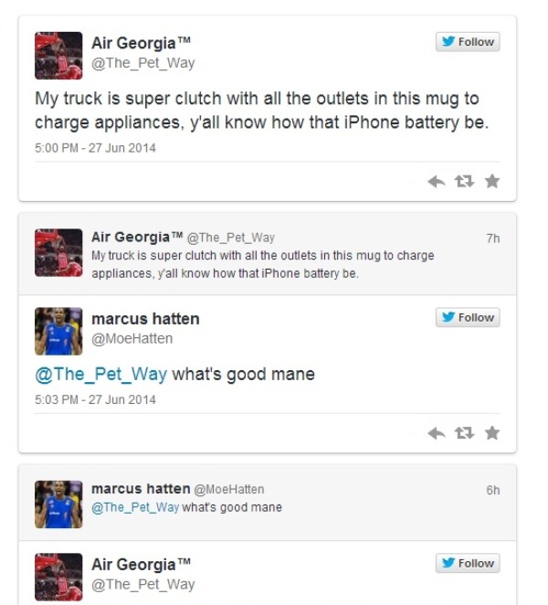Click the 6h time link
The image size is (548, 605).
pyautogui.click(x=493, y=490)
